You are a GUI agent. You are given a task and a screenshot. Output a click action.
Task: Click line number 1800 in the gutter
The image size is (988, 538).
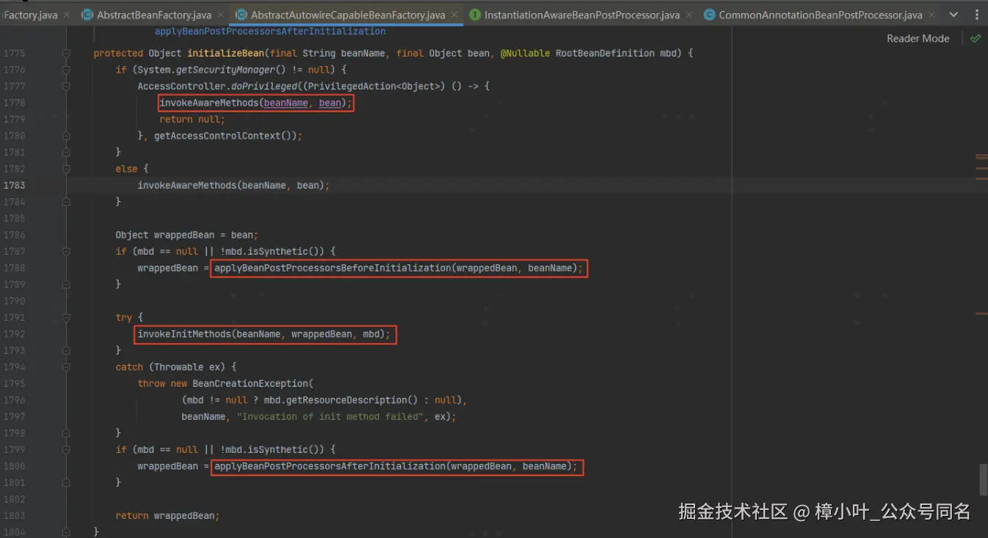click(x=14, y=466)
